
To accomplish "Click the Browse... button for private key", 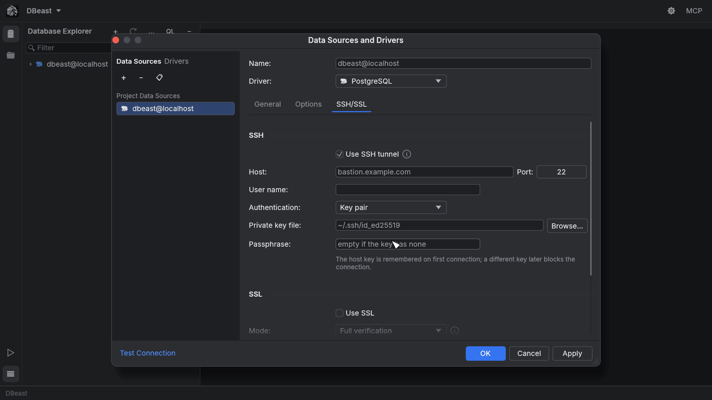I will pos(567,226).
